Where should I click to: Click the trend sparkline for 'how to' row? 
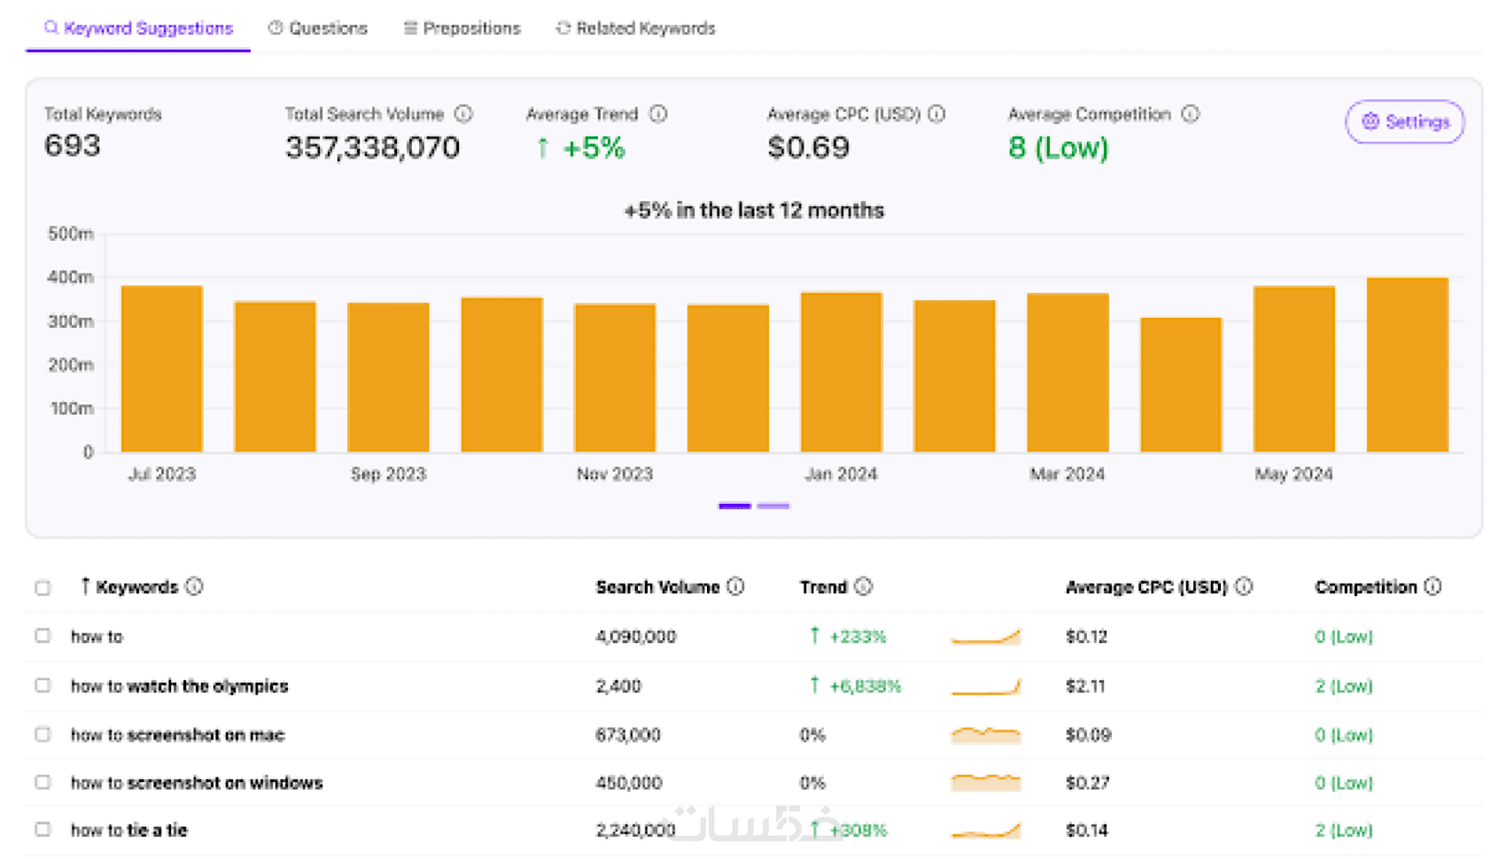985,637
